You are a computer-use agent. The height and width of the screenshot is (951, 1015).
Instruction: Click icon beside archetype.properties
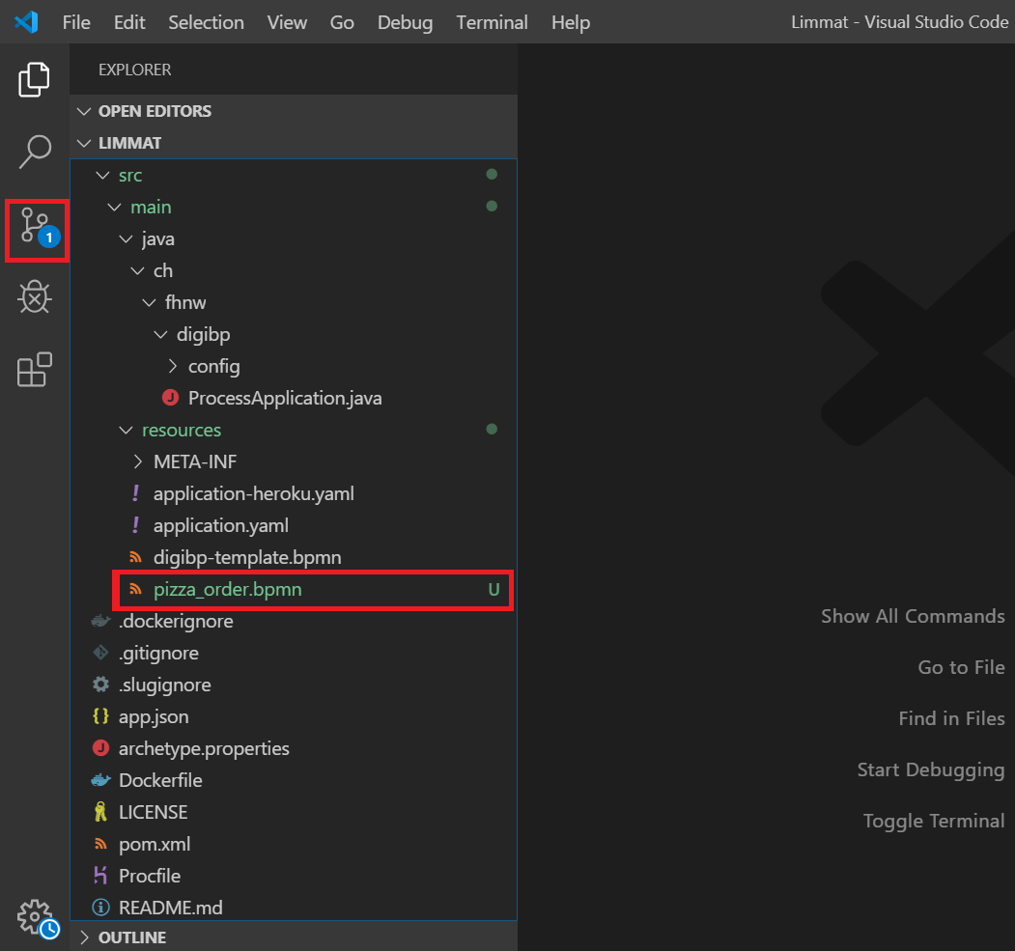click(x=101, y=748)
